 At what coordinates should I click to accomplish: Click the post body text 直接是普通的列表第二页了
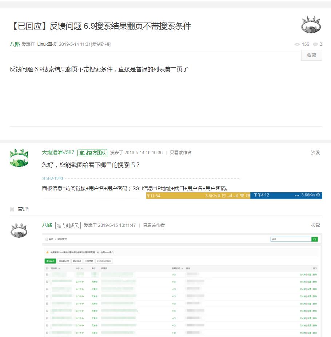coord(153,69)
